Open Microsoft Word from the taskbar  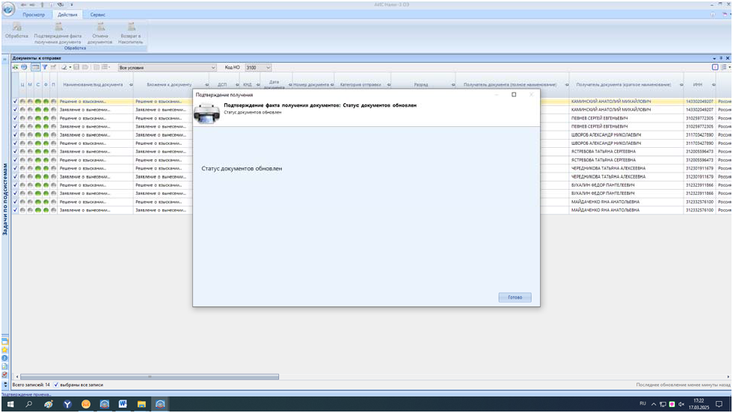(x=122, y=404)
